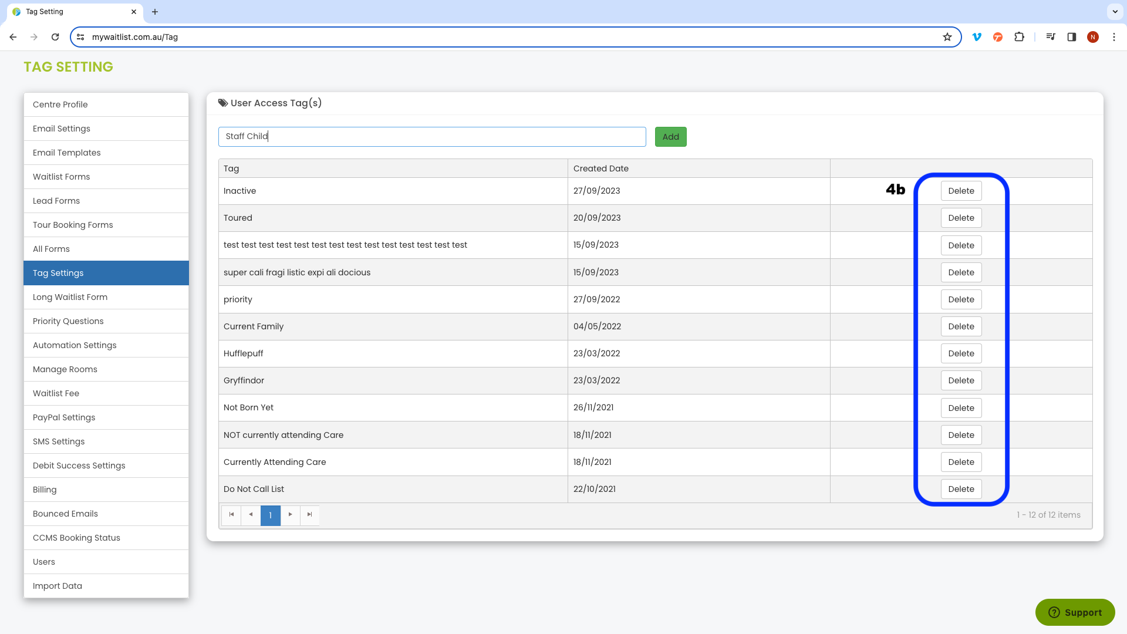Screen dimensions: 1127x634
Task: Open the orange extension icon
Action: tap(998, 37)
